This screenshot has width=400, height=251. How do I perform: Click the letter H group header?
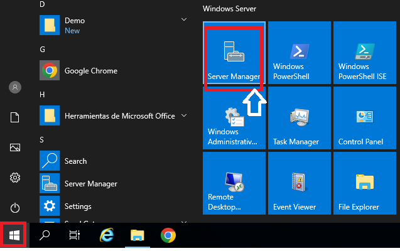pyautogui.click(x=42, y=95)
